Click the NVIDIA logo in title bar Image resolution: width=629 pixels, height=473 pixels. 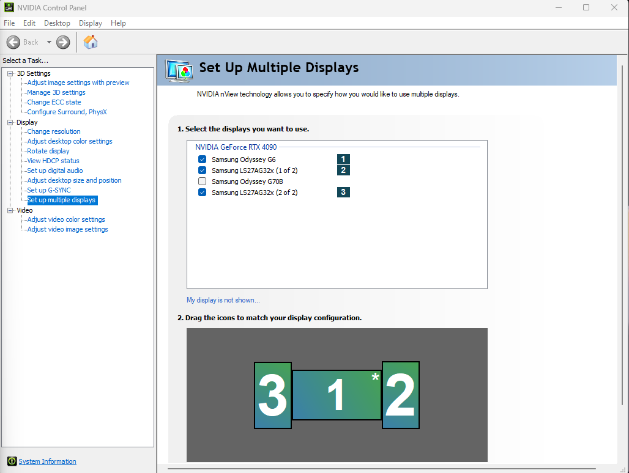click(8, 8)
